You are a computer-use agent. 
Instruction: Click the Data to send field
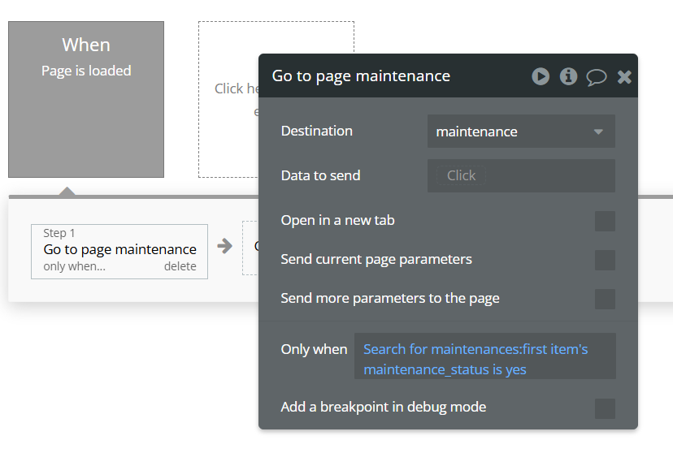[521, 175]
